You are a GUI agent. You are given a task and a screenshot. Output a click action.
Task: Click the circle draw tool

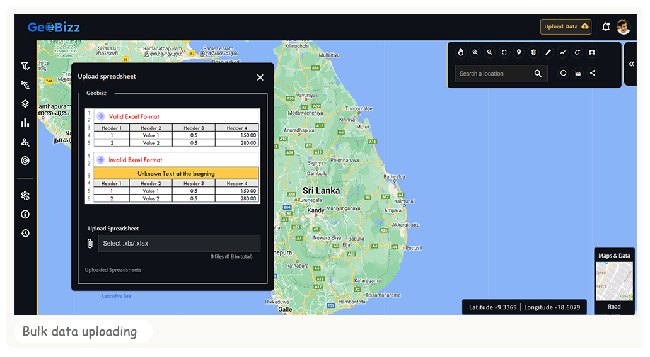tap(563, 73)
